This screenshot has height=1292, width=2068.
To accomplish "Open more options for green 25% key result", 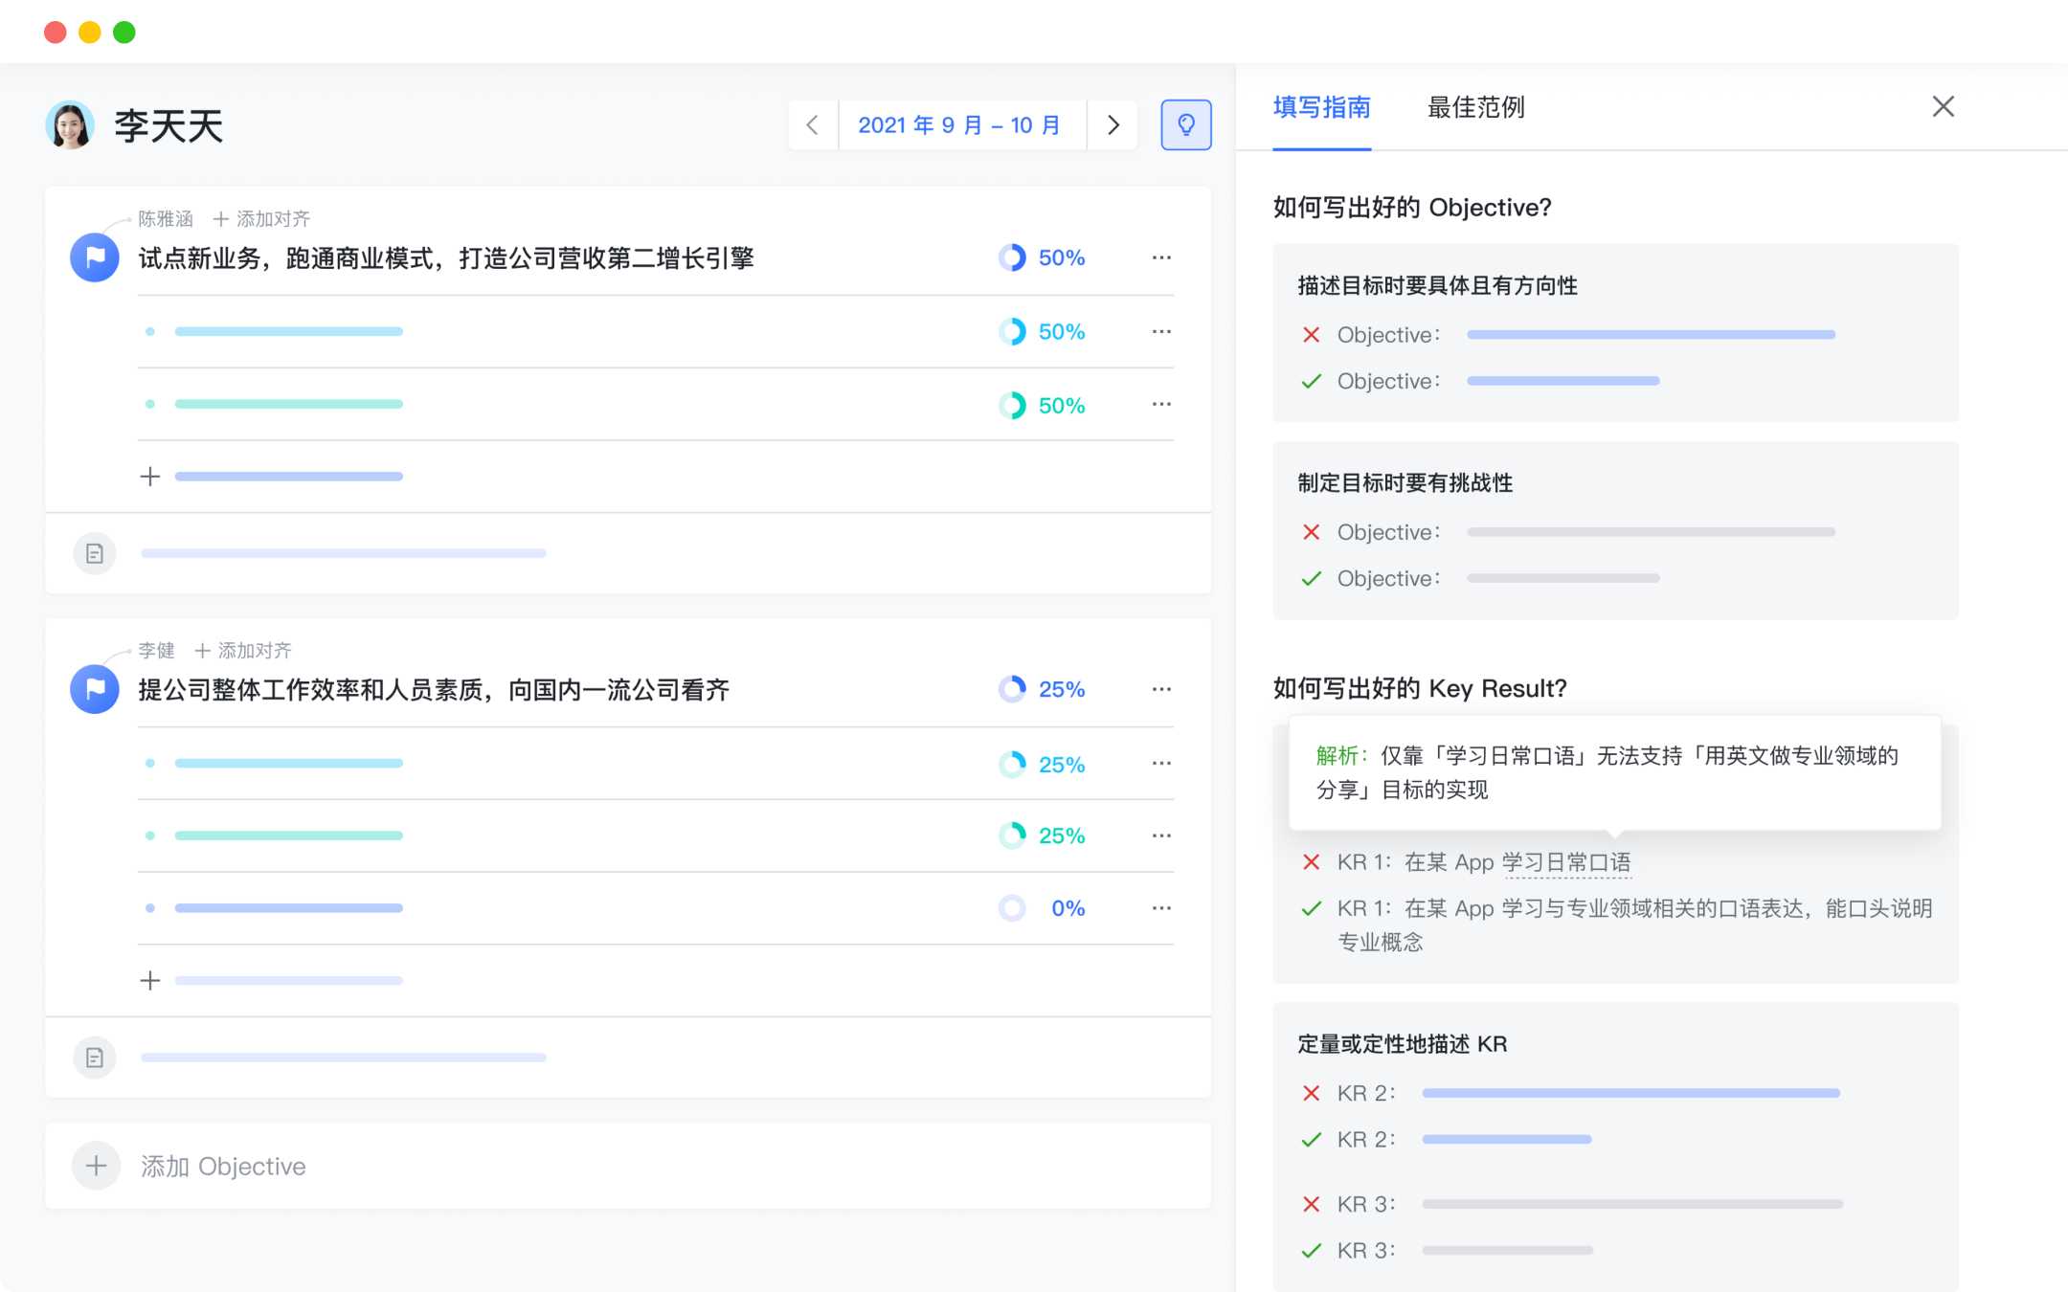I will coord(1161,835).
